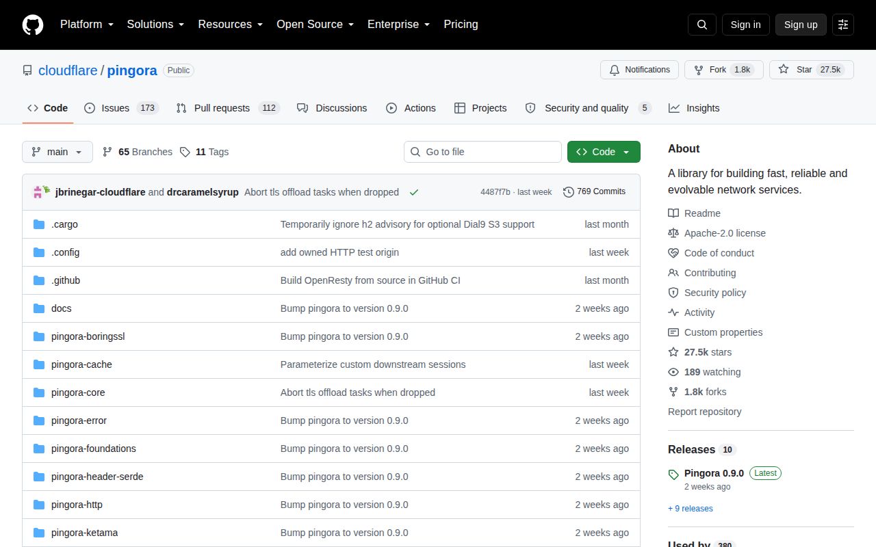Screen dimensions: 876x547
Task: Click the Activity pulse icon
Action: point(673,312)
